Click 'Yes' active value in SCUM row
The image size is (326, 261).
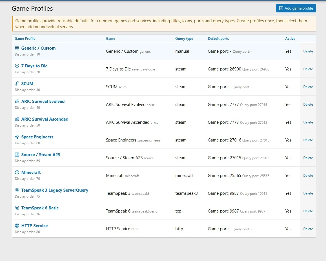[x=288, y=87]
